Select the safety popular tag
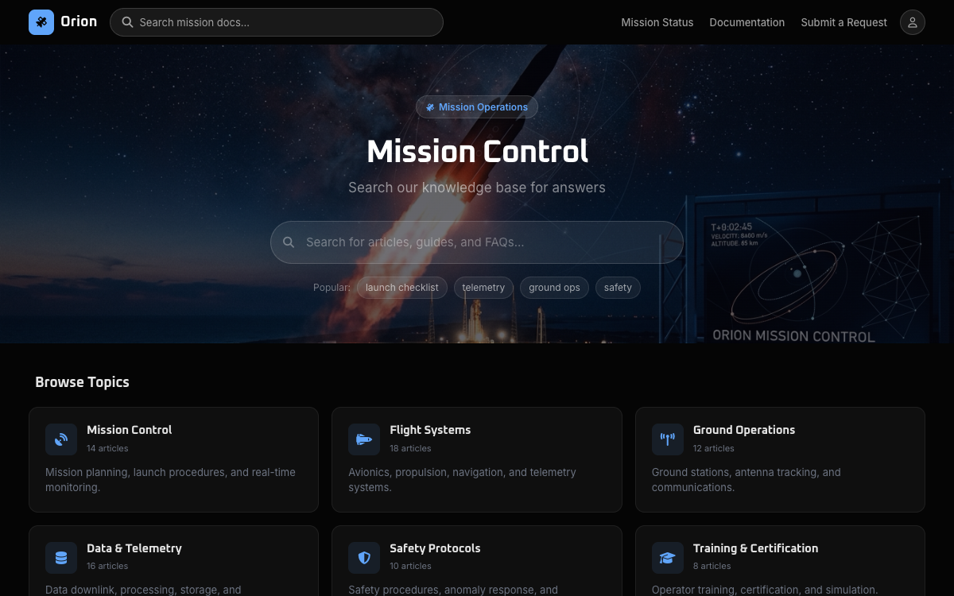This screenshot has height=596, width=954. [618, 288]
